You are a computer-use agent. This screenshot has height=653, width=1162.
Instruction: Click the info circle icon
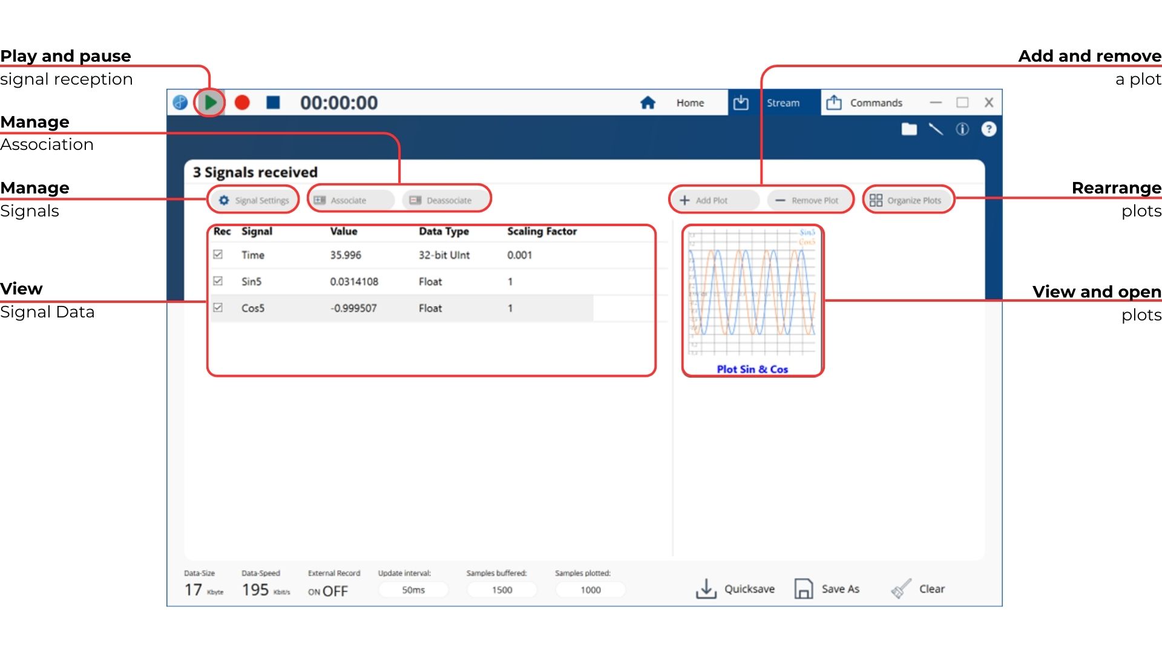pos(962,129)
